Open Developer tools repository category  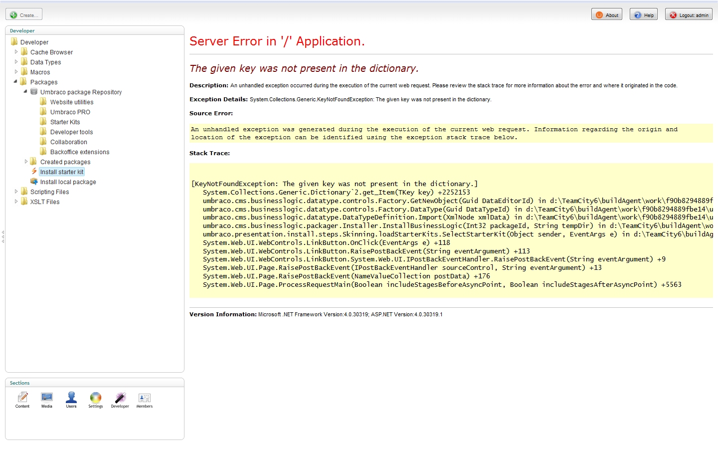click(71, 132)
